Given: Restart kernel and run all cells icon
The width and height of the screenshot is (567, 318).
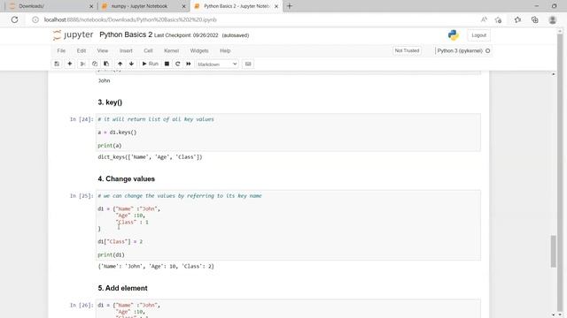Looking at the screenshot, I should click(189, 64).
